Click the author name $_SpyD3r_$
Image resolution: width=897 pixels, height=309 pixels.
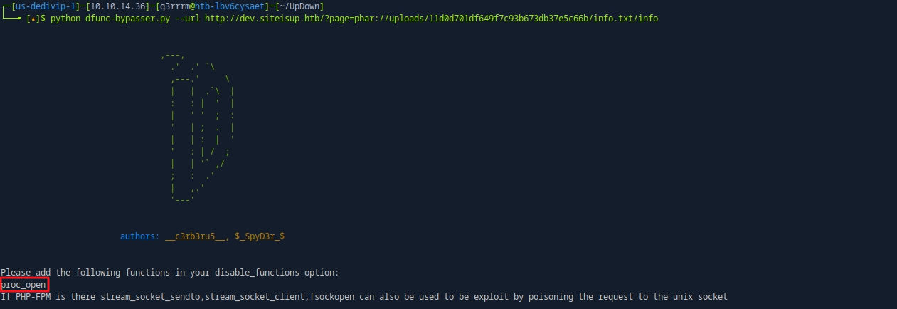pos(260,236)
